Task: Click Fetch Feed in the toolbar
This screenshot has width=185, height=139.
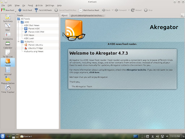Action: tap(25, 10)
